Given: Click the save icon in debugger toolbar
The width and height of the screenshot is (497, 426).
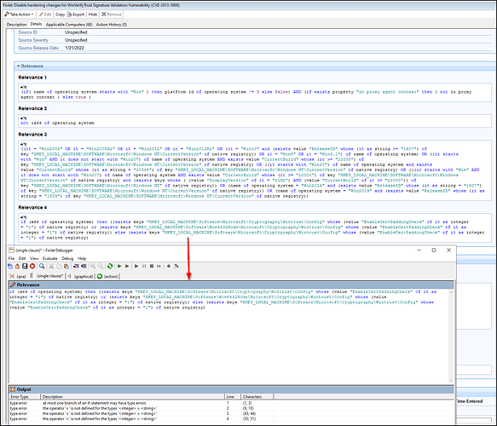Looking at the screenshot, I should click(25, 266).
